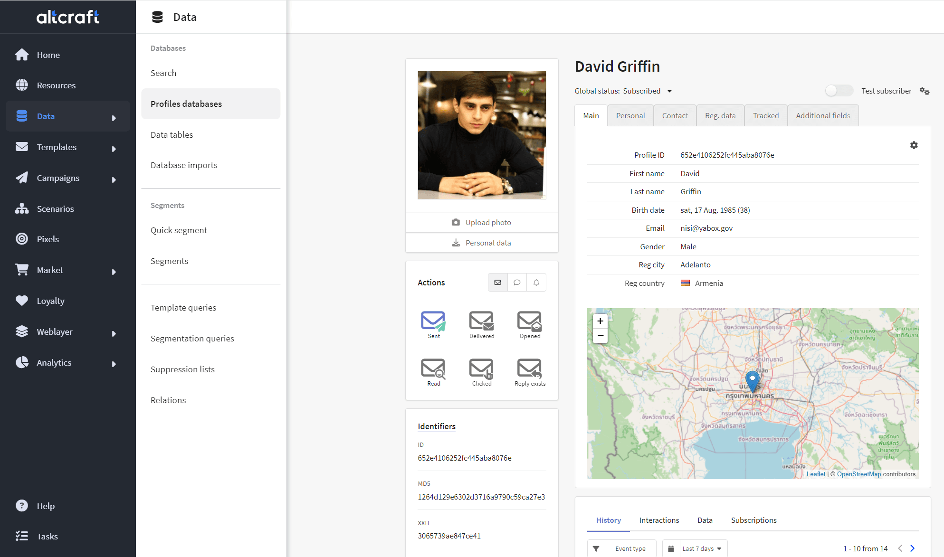Switch to the Personal profile tab
Screen dimensions: 944x557
pyautogui.click(x=629, y=115)
